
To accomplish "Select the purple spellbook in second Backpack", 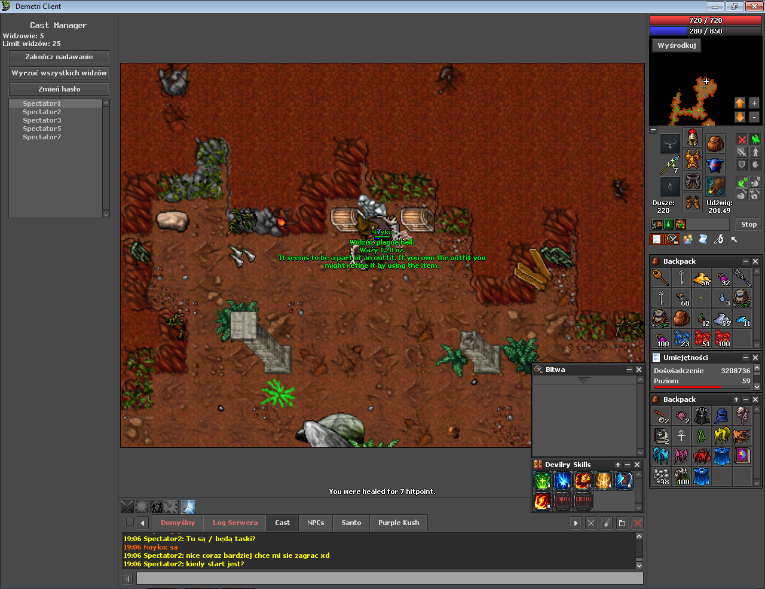I will tap(742, 456).
